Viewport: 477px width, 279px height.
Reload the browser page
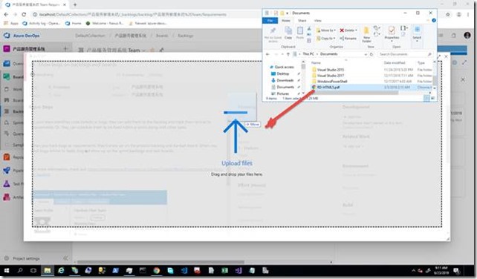tap(24, 14)
